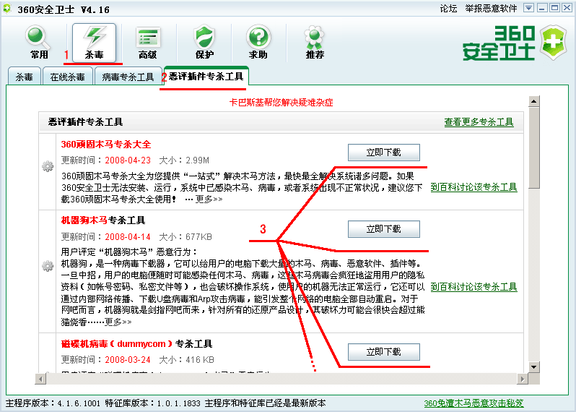Click 立即下载 for the 磁碟机病毒 tool
Image resolution: width=576 pixels, height=412 pixels.
[383, 352]
